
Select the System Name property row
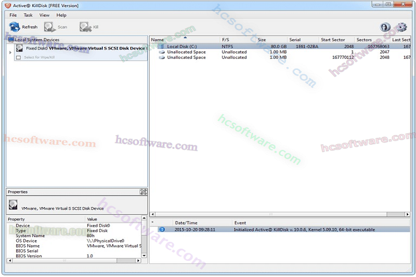(74, 235)
